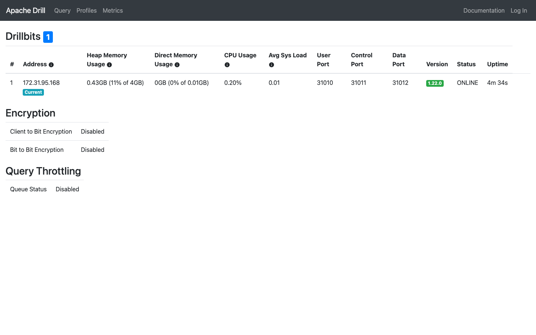The height and width of the screenshot is (335, 536).
Task: Click the direct memory value 0GB (0% of 0.01GB)
Action: (x=182, y=83)
